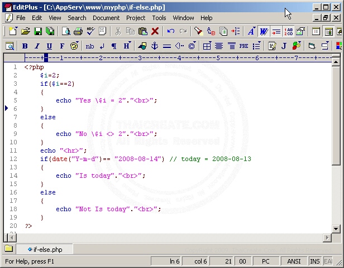Open the File menu
Viewport: 344px width, 268px height.
pyautogui.click(x=21, y=18)
